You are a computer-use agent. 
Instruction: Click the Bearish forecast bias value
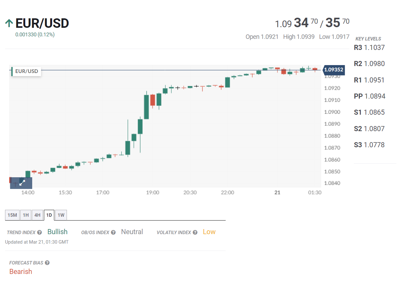click(21, 272)
